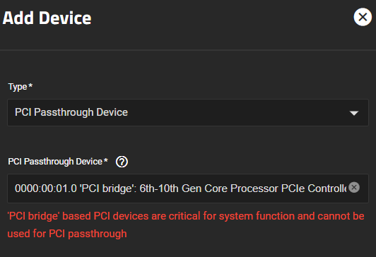This screenshot has height=257, width=376.
Task: Click the 'used for PCI passthrough' error line
Action: tap(67, 234)
